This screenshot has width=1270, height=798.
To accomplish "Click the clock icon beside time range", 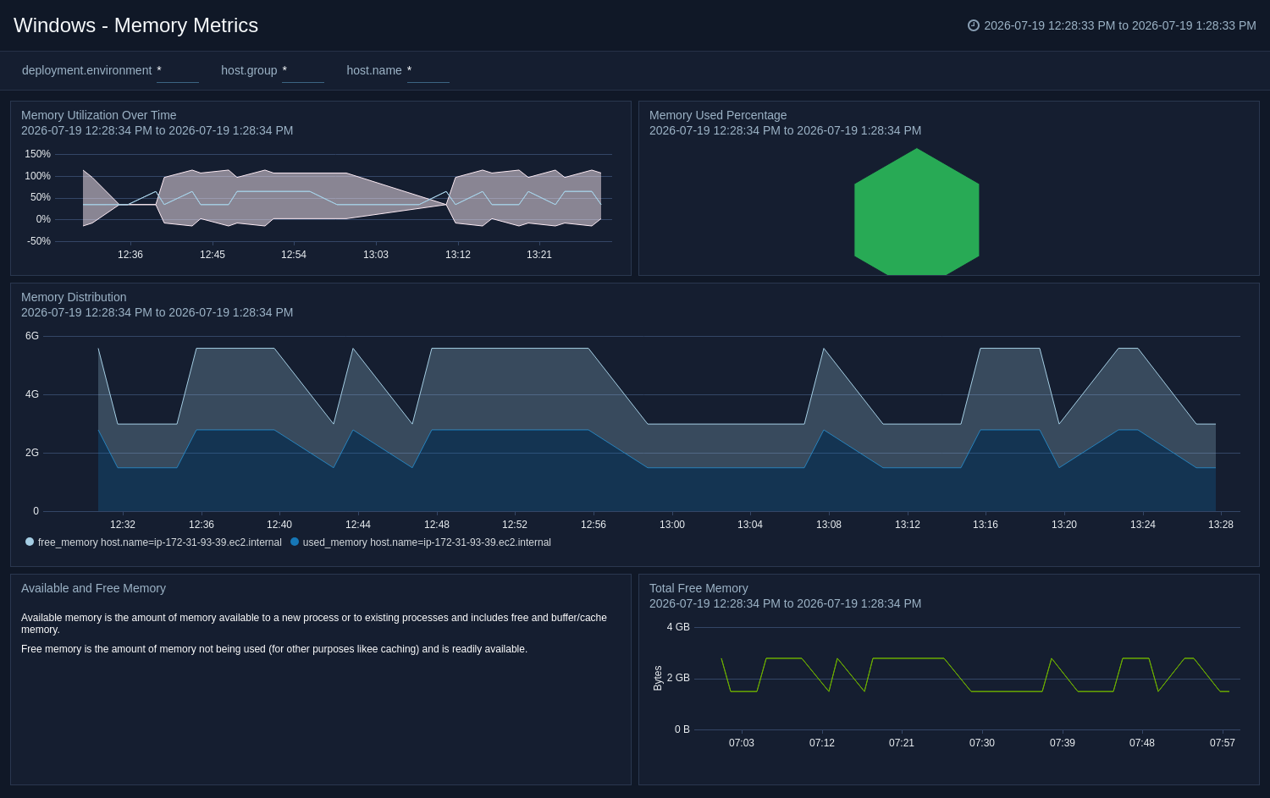I will pyautogui.click(x=974, y=25).
